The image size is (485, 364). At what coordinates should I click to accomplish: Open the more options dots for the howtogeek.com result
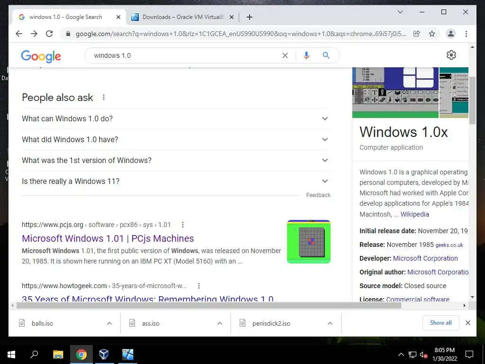tap(199, 286)
